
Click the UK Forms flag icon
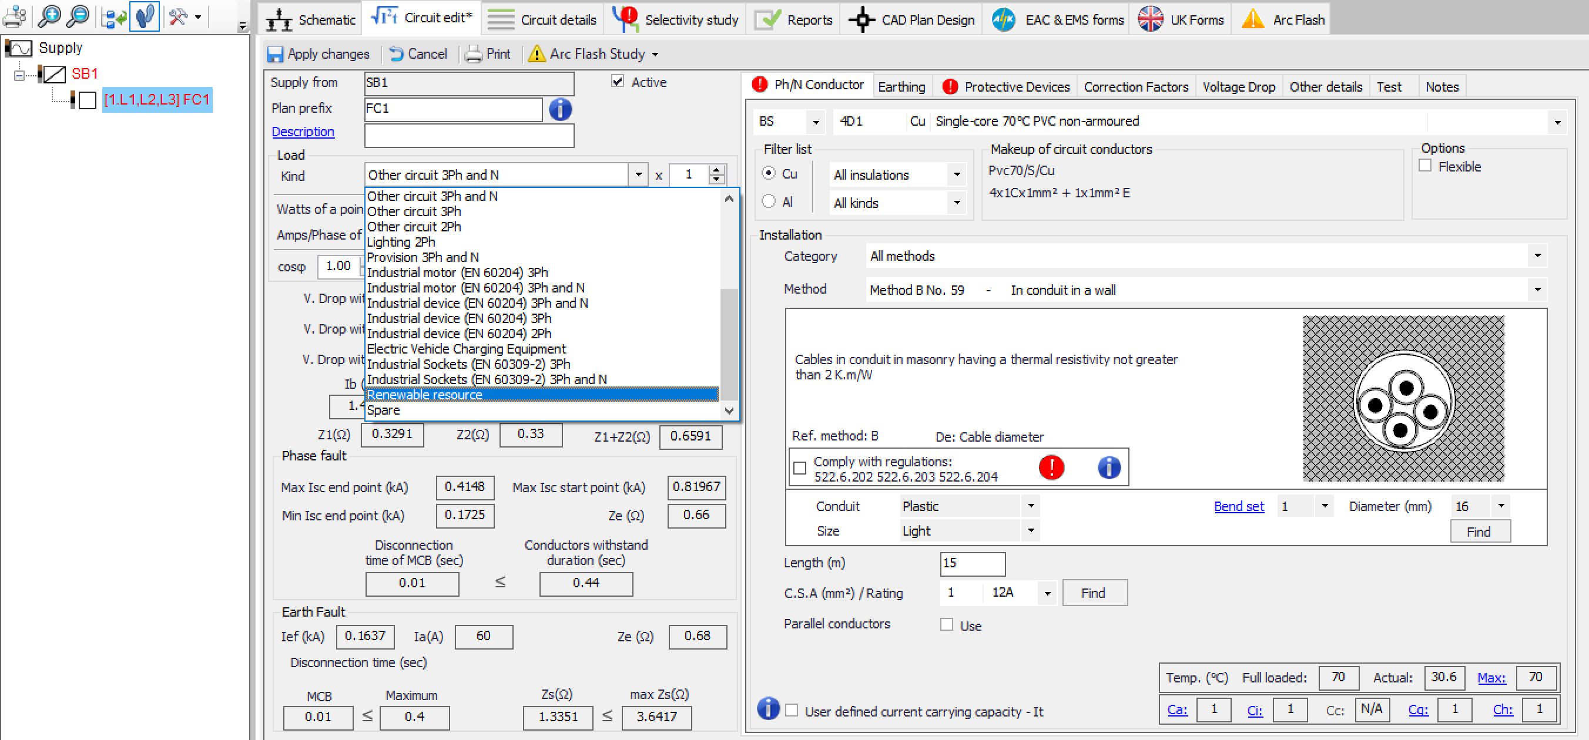pos(1151,19)
